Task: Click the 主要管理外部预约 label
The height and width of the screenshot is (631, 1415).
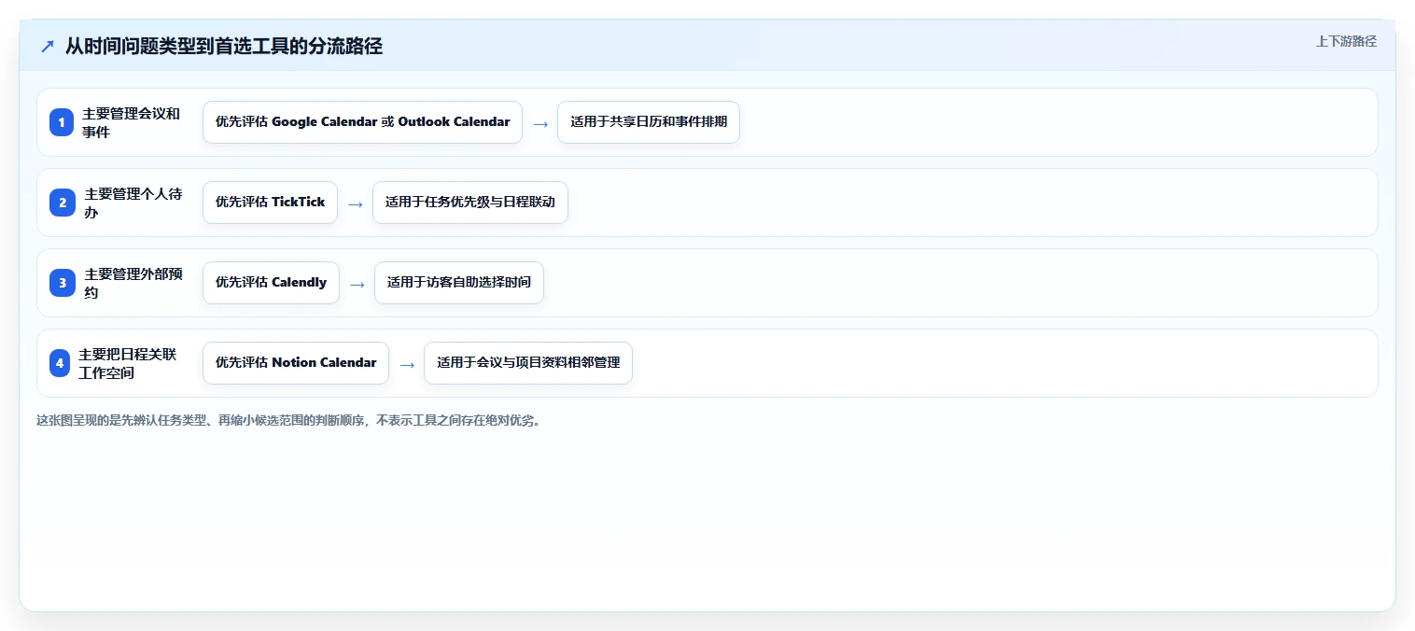Action: tap(133, 283)
